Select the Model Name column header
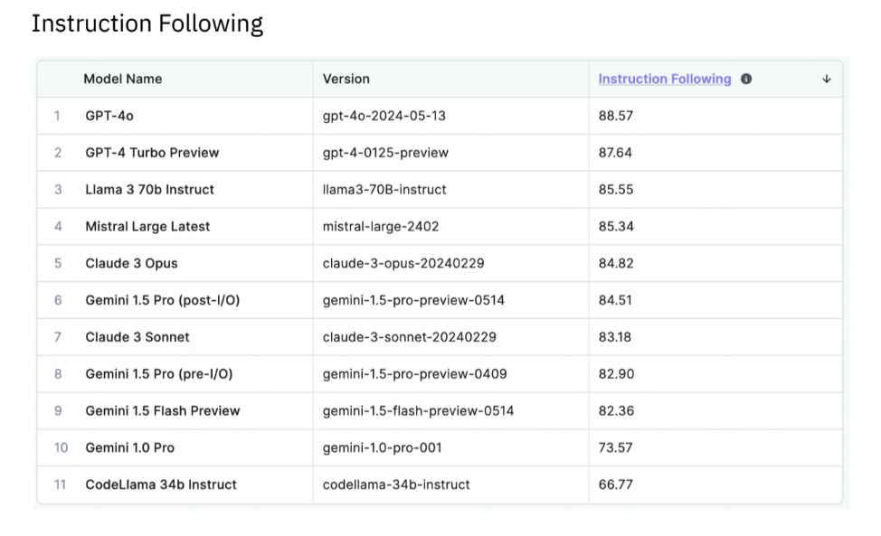881x536 pixels. (x=122, y=80)
